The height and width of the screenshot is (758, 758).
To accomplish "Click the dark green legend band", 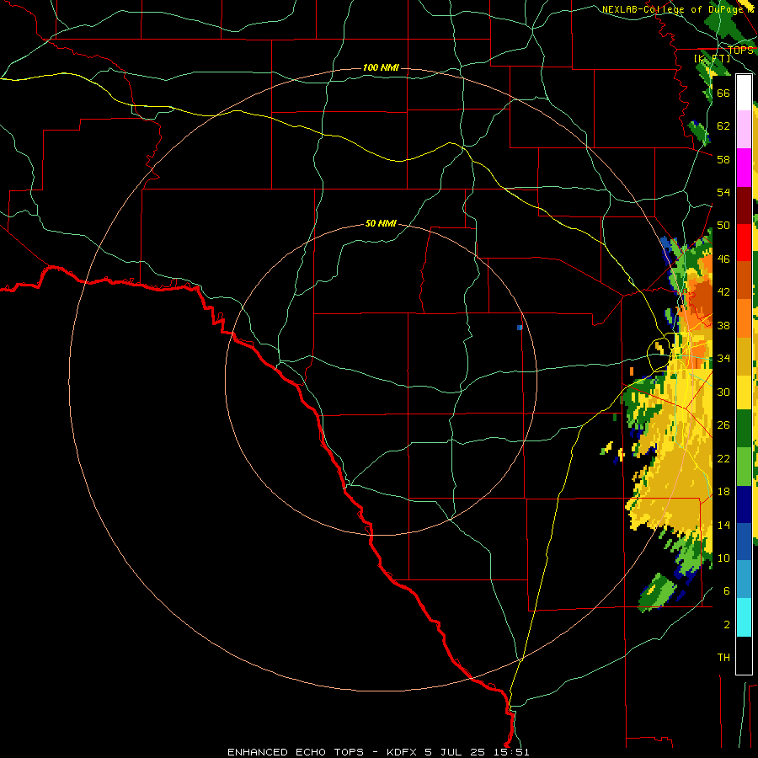I will [x=744, y=429].
